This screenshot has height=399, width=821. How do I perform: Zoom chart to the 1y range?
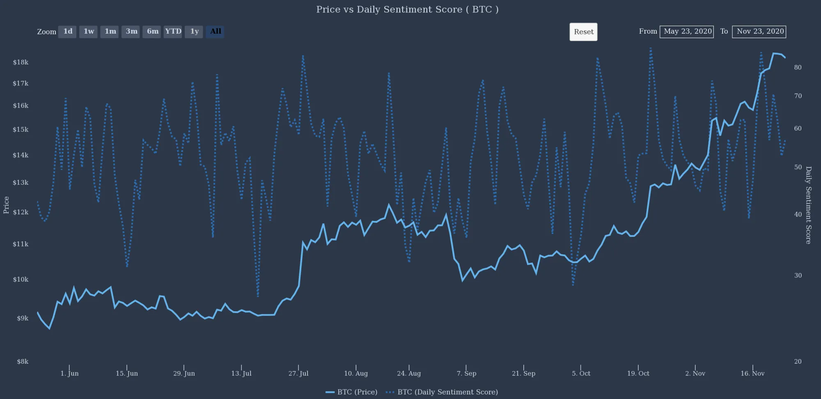194,31
